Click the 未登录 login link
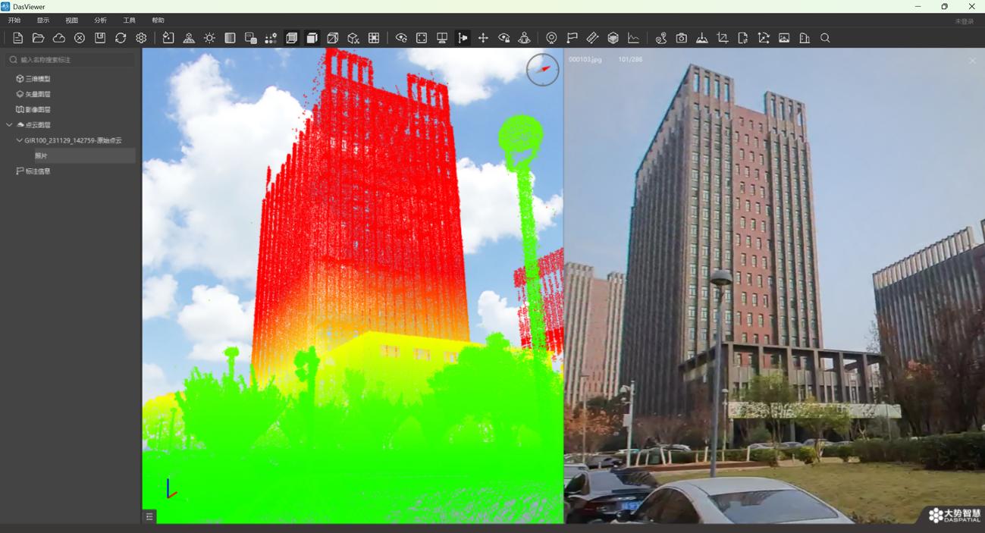The width and height of the screenshot is (985, 533). (965, 21)
